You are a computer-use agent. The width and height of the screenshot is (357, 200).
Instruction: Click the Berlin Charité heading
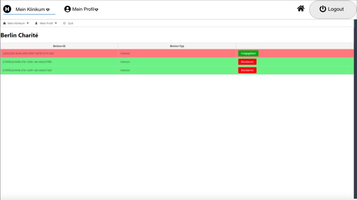(x=19, y=35)
